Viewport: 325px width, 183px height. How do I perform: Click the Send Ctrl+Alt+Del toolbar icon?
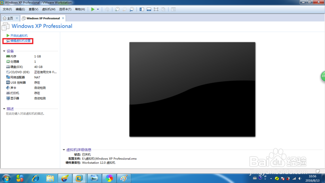[x=107, y=9]
